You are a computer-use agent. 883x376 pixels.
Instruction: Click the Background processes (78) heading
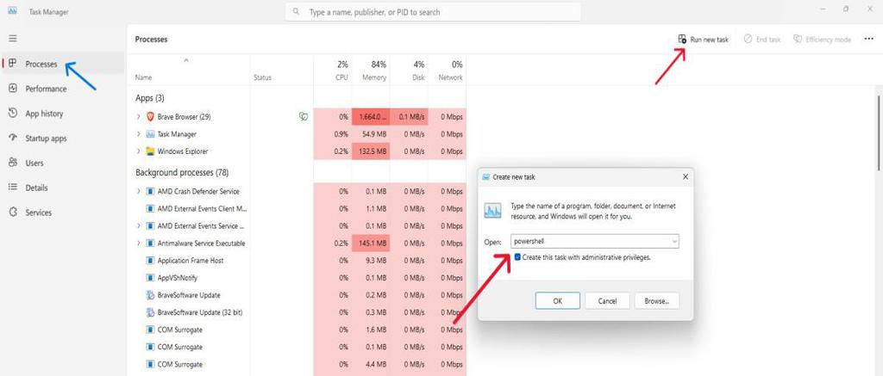click(x=182, y=173)
